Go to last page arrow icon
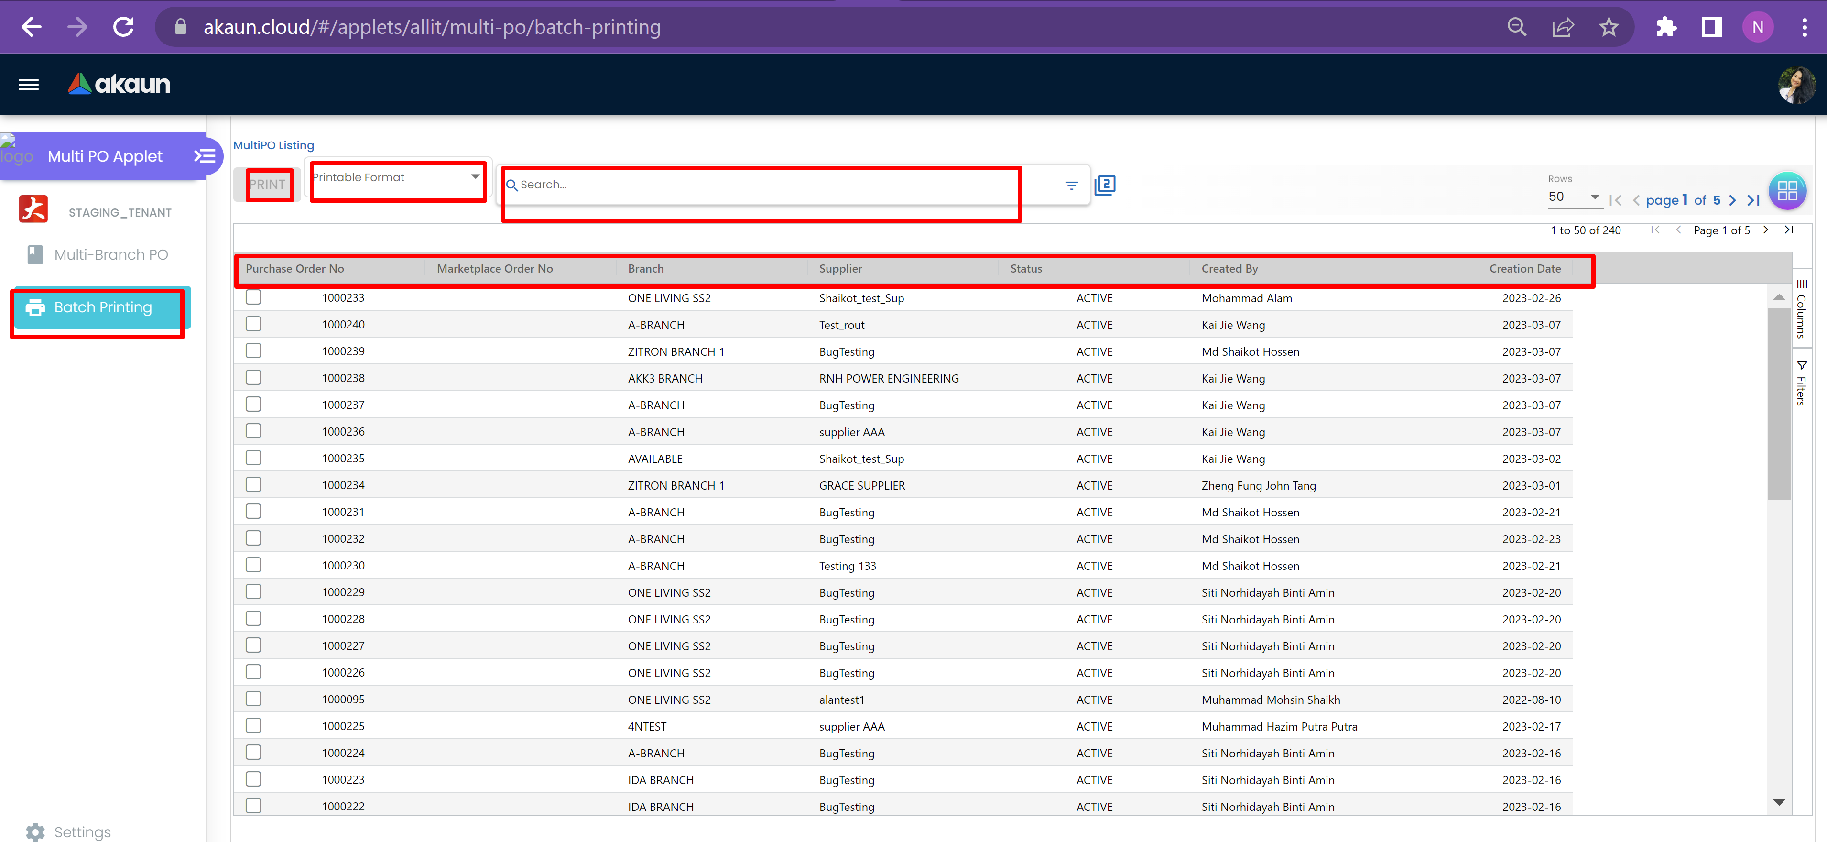Screen dimensions: 1827x842 point(1753,200)
